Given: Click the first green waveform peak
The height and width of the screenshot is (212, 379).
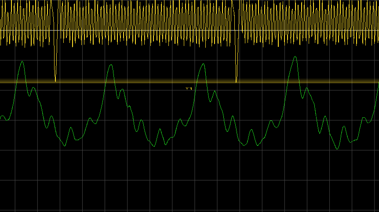Looking at the screenshot, I should point(22,62).
